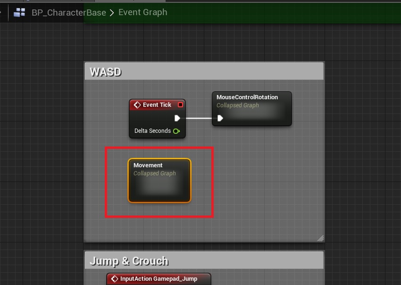Click the red delegate pin on Event Tick

click(x=180, y=105)
